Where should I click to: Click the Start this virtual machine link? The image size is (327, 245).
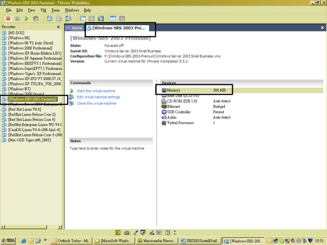96,91
